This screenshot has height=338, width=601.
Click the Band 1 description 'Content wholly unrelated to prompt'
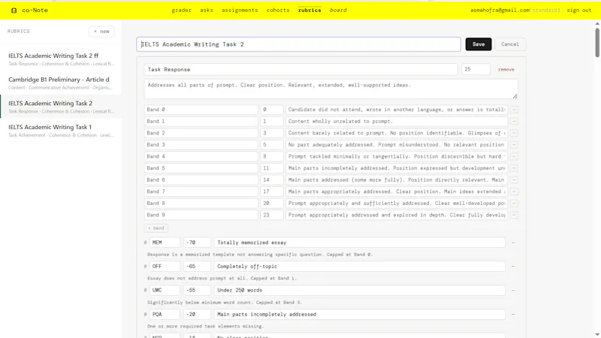[397, 121]
